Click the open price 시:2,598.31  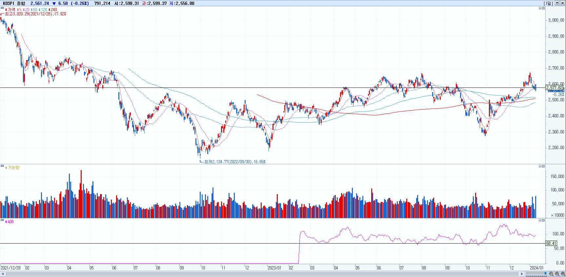click(x=127, y=3)
